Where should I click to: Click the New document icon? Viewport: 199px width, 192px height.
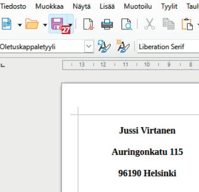(6, 24)
